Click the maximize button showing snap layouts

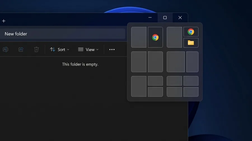[x=165, y=18]
